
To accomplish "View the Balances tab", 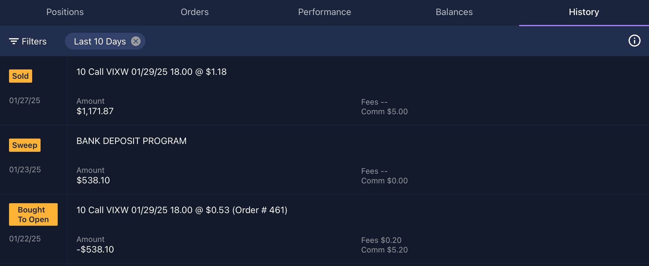I will (454, 12).
